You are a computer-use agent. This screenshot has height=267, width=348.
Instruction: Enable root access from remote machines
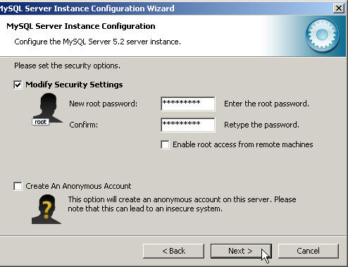click(165, 144)
